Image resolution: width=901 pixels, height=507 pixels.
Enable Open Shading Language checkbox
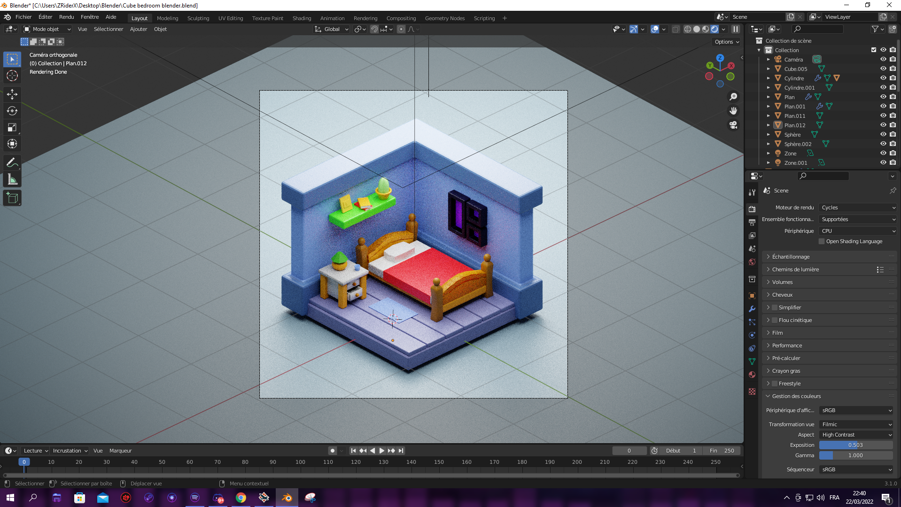pos(822,241)
